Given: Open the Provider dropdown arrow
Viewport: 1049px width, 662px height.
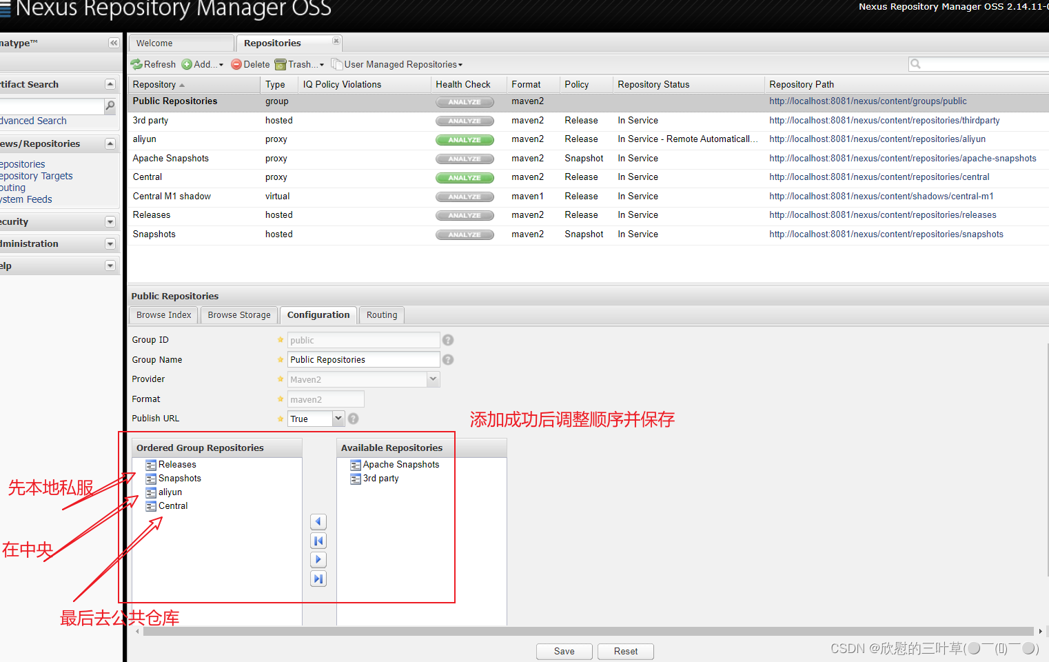Looking at the screenshot, I should point(433,379).
